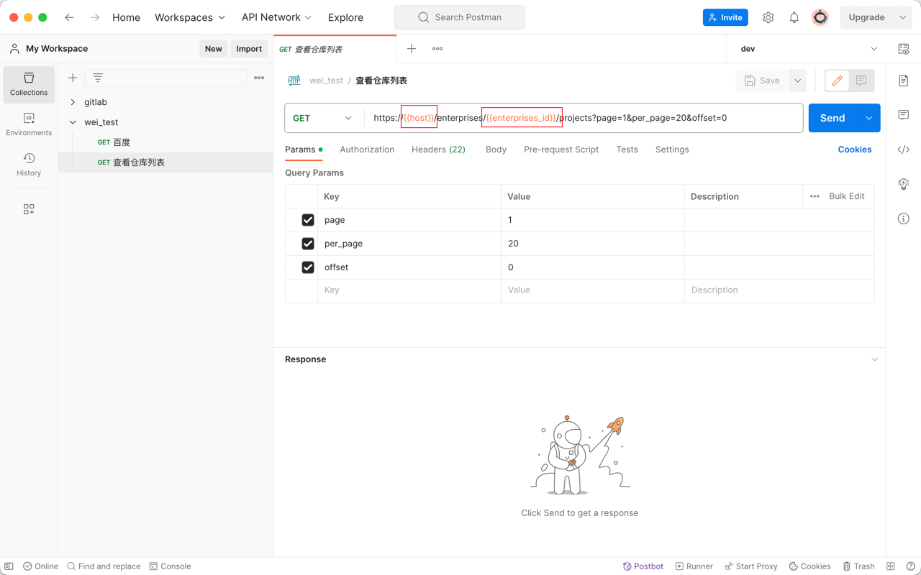Click the New button
Image resolution: width=921 pixels, height=575 pixels.
click(214, 49)
